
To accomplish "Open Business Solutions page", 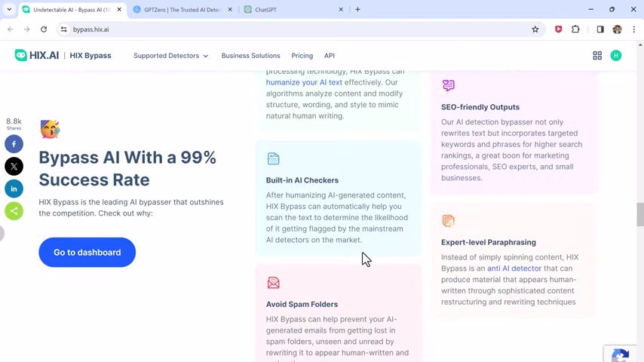I will click(x=250, y=56).
